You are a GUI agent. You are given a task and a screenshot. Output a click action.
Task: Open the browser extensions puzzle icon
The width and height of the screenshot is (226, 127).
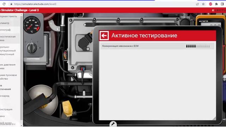click(x=216, y=4)
